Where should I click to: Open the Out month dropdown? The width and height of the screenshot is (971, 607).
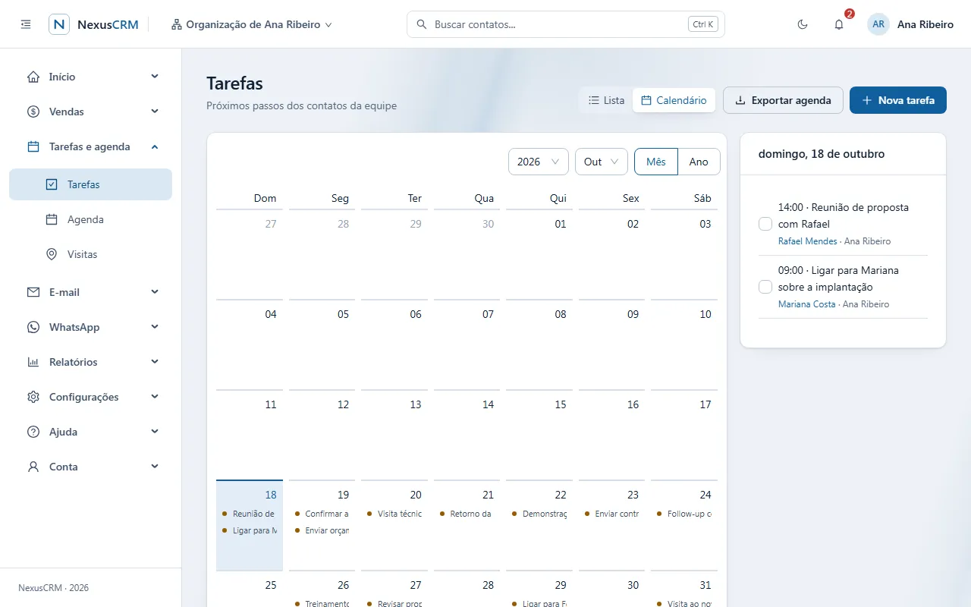coord(602,162)
